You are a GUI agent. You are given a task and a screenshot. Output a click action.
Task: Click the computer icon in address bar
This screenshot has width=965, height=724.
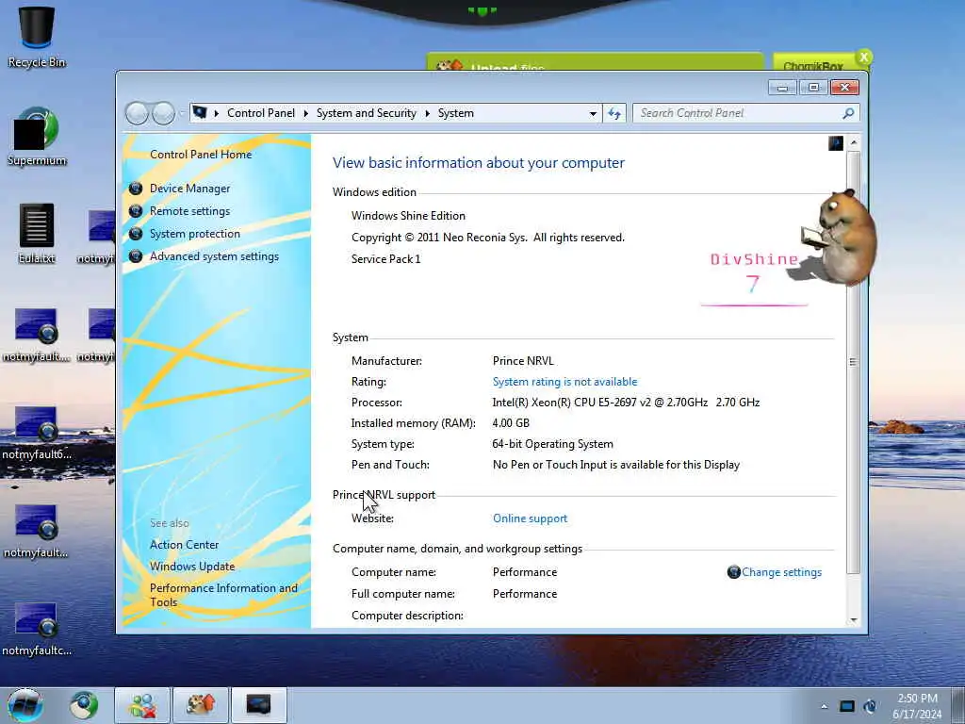click(x=200, y=113)
